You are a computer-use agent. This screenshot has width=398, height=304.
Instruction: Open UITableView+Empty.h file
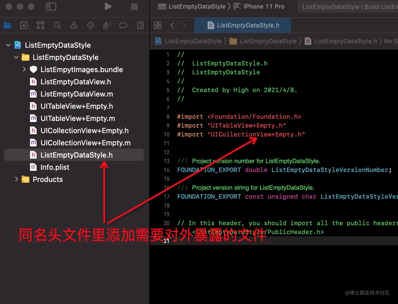point(77,106)
